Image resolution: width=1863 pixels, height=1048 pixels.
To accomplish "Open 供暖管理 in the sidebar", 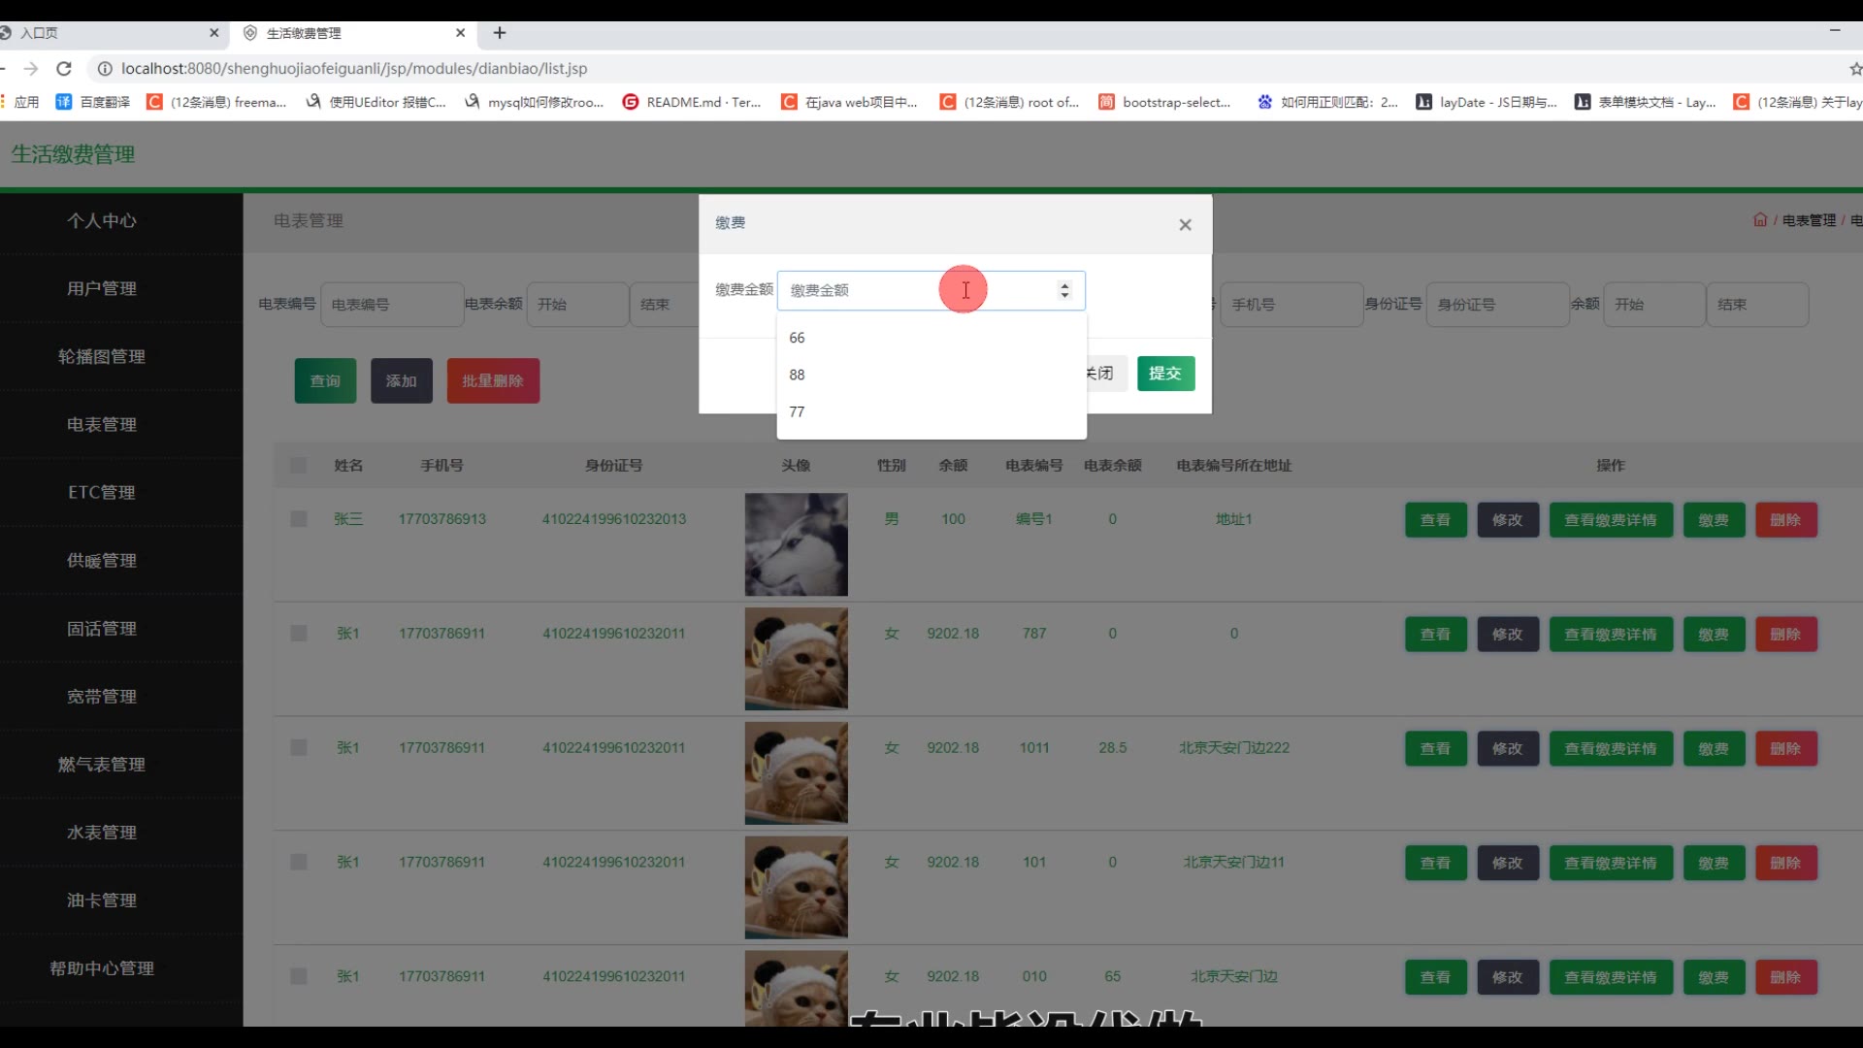I will [102, 561].
